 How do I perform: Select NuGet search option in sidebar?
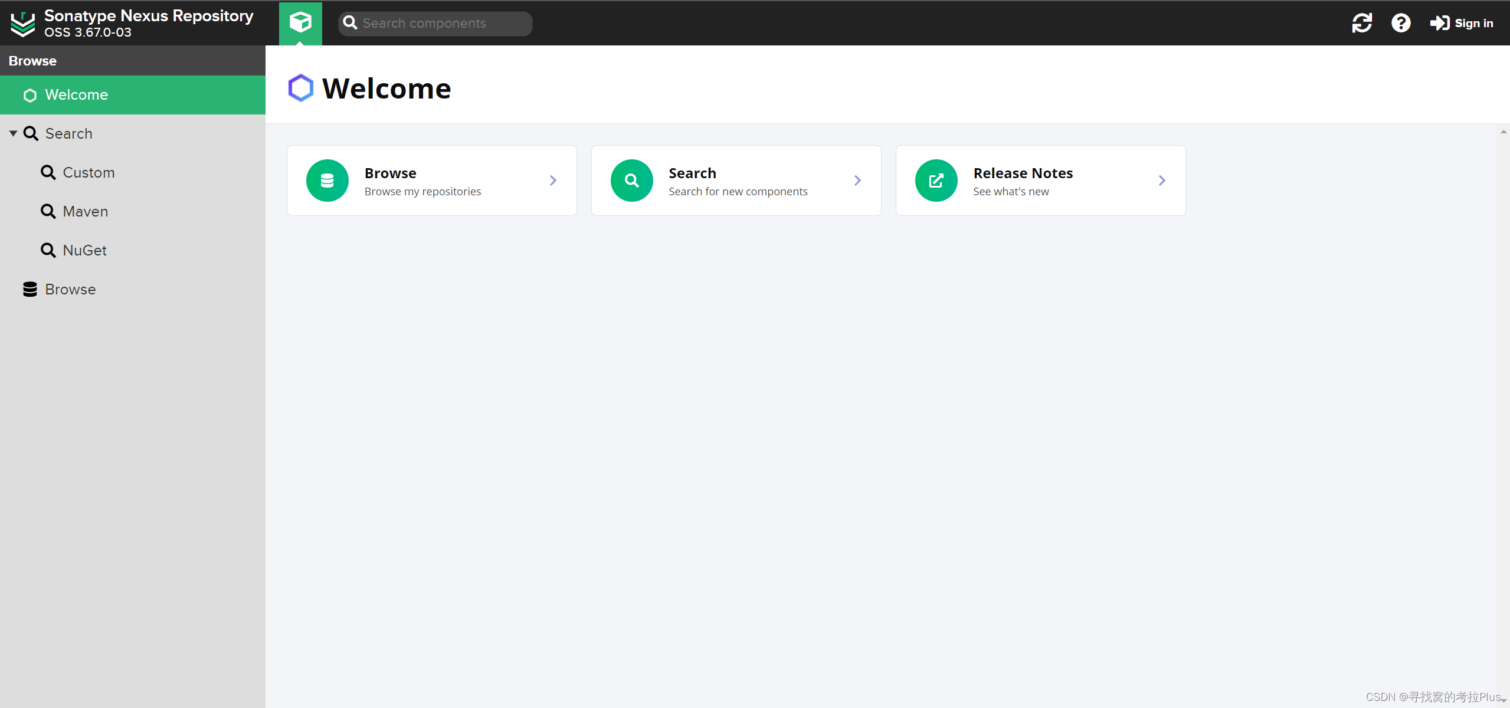tap(84, 250)
